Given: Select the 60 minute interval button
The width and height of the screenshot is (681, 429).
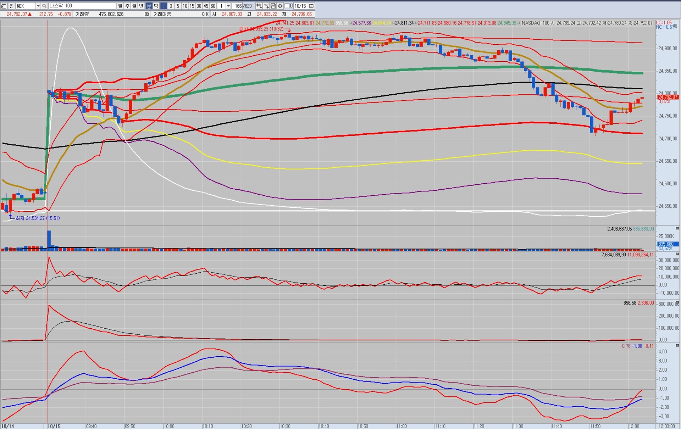Looking at the screenshot, I should click(x=213, y=6).
